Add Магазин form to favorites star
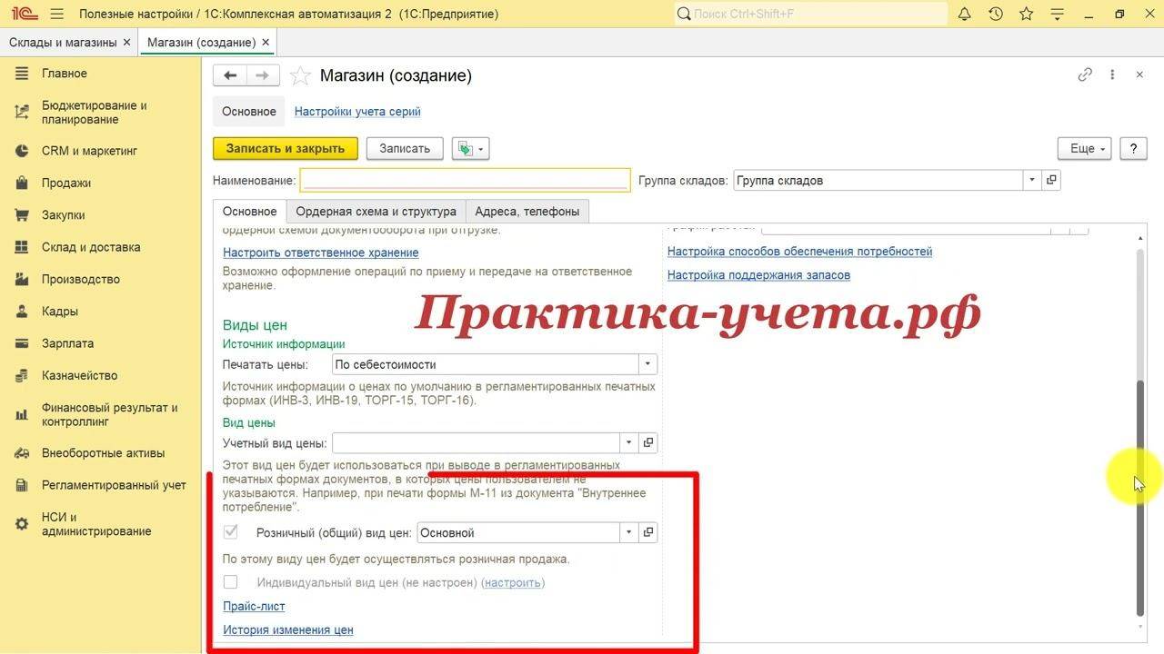This screenshot has width=1164, height=654. [x=299, y=76]
